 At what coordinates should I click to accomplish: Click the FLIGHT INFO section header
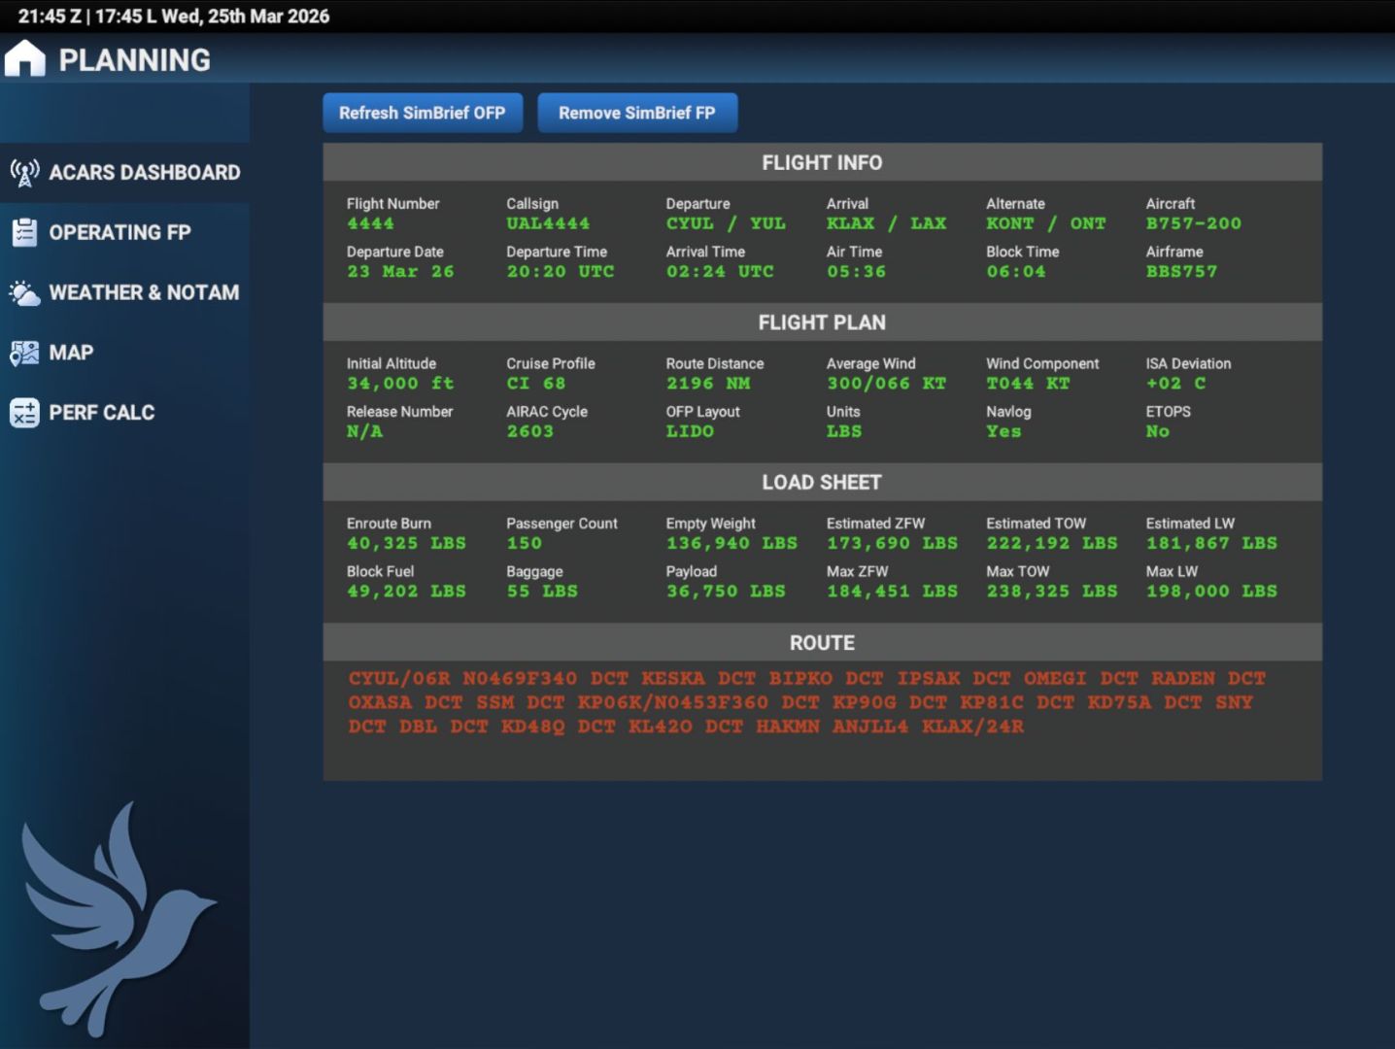[x=822, y=163]
